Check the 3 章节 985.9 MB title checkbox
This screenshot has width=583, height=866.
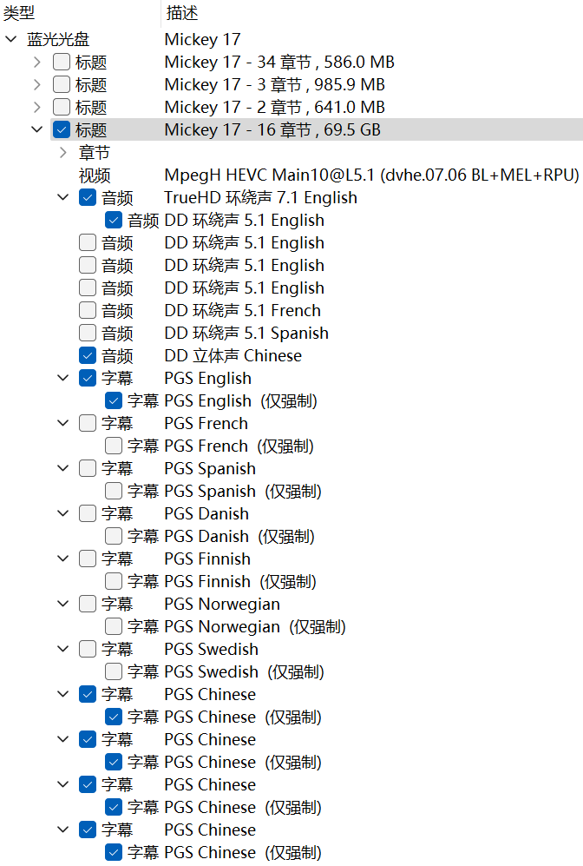62,84
